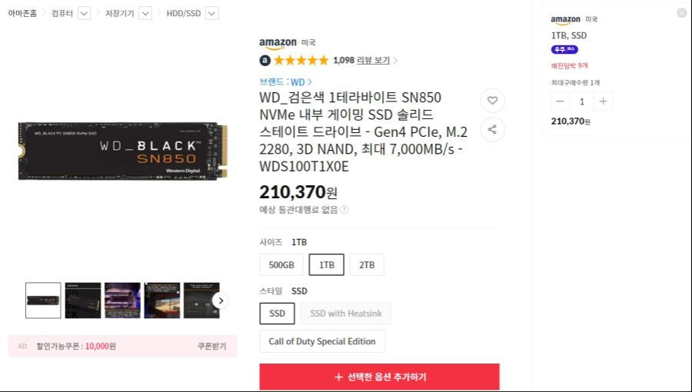The image size is (692, 392).
Task: Expand the 컴퓨터 category dropdown
Action: [x=84, y=13]
